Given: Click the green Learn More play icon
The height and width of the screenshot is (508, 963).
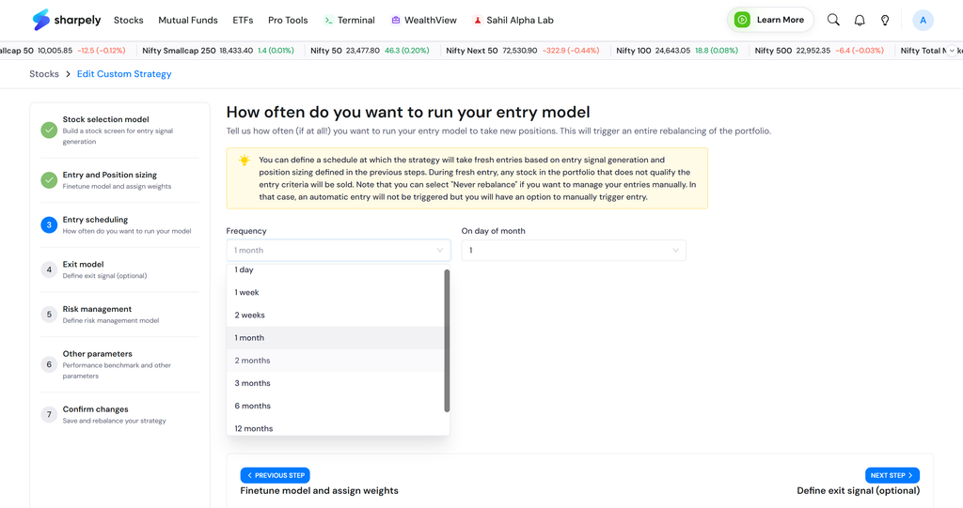Looking at the screenshot, I should pos(742,20).
